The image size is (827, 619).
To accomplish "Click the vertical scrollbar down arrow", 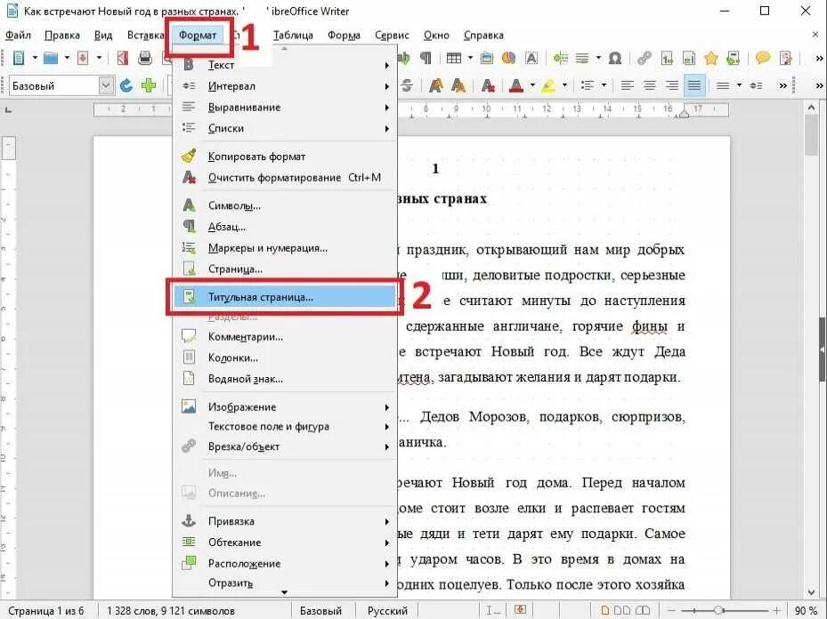I will point(811,593).
